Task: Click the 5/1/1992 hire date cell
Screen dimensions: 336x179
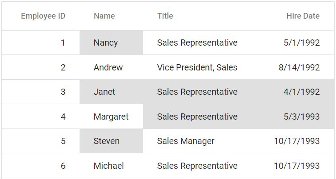Action: 301,43
